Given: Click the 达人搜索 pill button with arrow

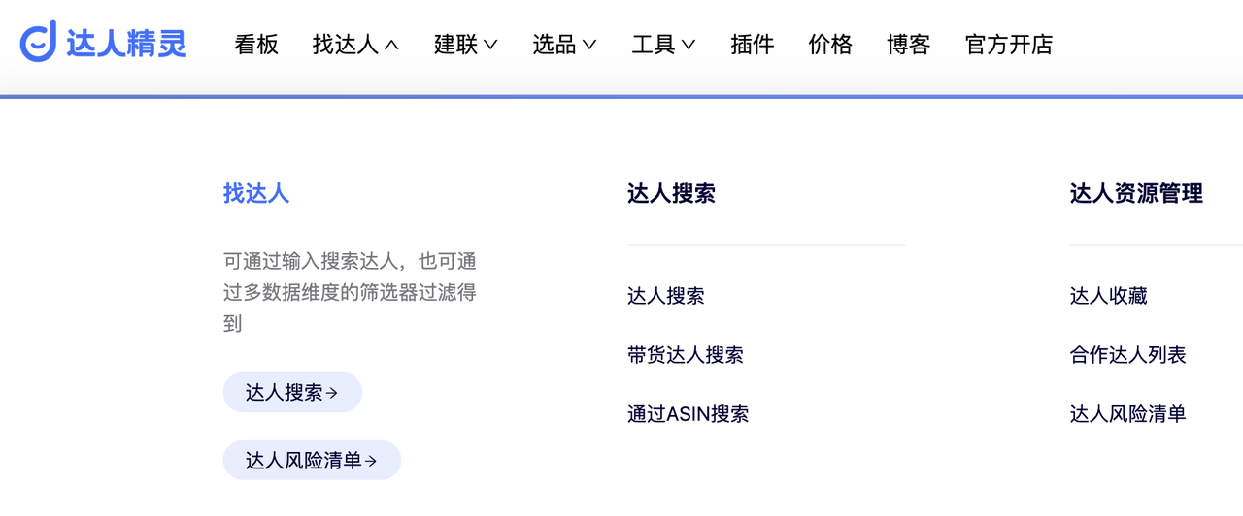Looking at the screenshot, I should click(x=292, y=393).
